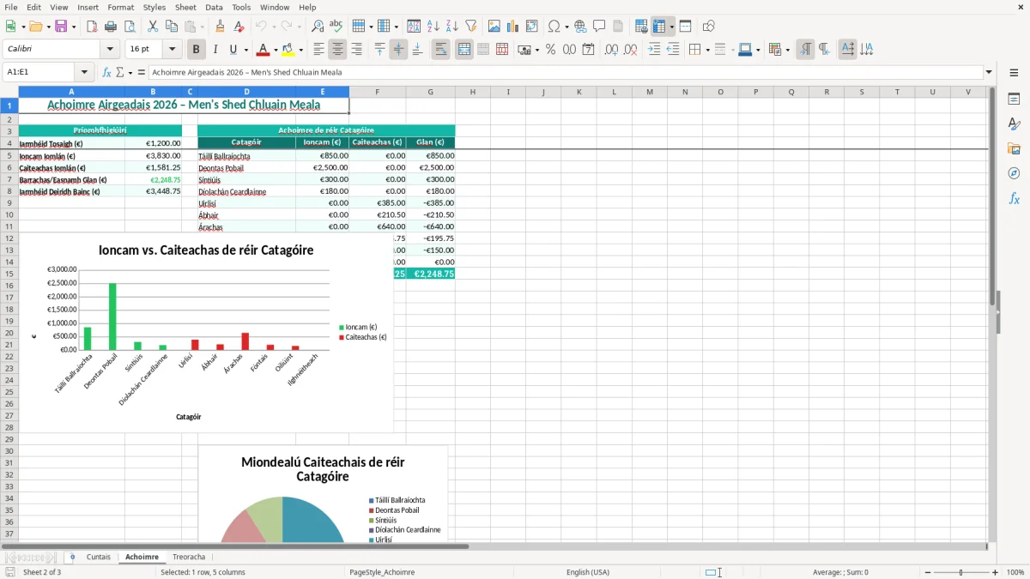The width and height of the screenshot is (1030, 579).
Task: Open the Data menu
Action: coord(214,7)
